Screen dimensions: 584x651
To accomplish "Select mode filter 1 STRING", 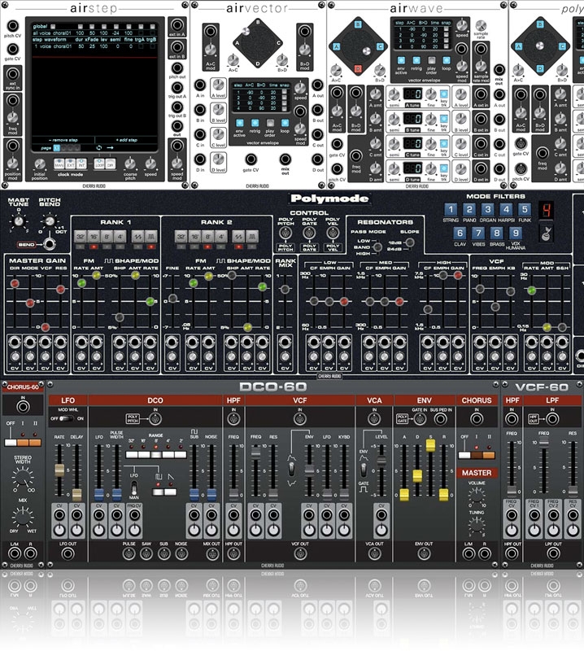I will [x=452, y=210].
